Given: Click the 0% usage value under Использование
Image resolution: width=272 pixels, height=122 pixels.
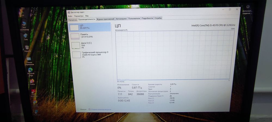Looking at the screenshot, I should [119, 88].
